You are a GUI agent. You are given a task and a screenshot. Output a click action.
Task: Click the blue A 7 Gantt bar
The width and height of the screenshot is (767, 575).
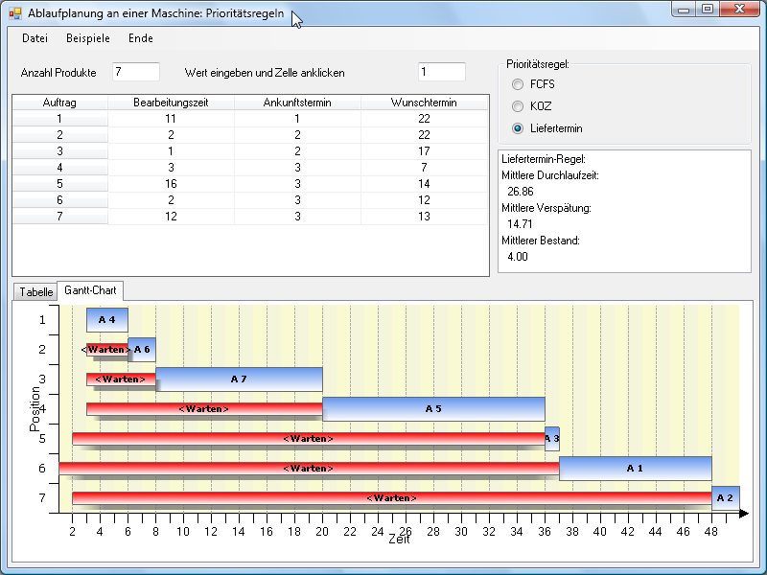click(239, 379)
